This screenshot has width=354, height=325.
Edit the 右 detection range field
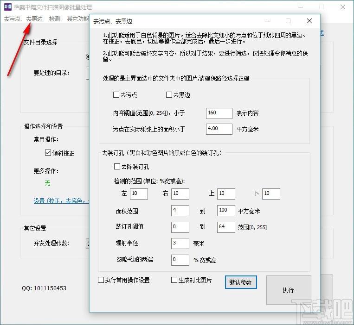click(x=180, y=194)
